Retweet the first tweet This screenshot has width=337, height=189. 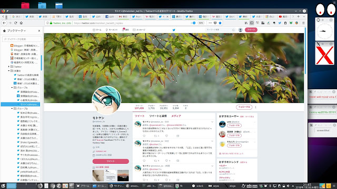[x=155, y=136]
